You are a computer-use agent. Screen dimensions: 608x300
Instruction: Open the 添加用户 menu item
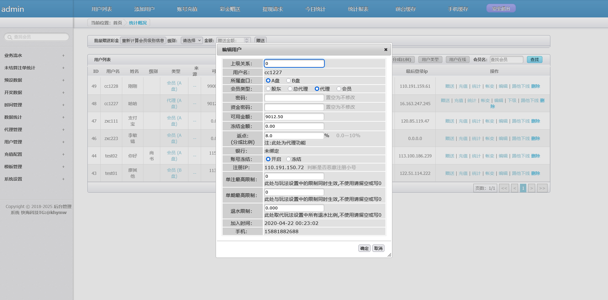point(144,9)
